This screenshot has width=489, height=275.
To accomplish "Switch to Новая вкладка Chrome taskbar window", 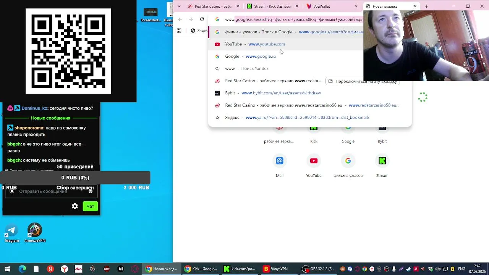I will pyautogui.click(x=162, y=269).
